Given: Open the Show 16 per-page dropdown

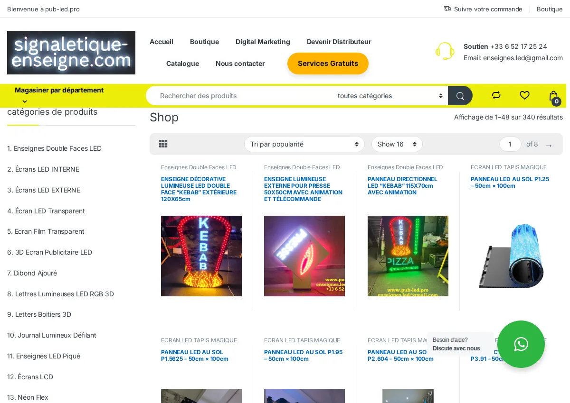Looking at the screenshot, I should [x=397, y=144].
